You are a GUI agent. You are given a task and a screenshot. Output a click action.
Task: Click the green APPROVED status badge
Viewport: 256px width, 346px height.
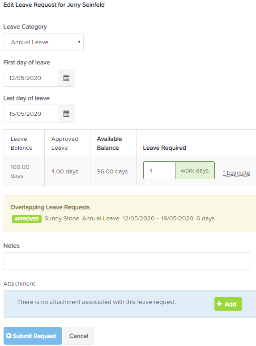[27, 219]
